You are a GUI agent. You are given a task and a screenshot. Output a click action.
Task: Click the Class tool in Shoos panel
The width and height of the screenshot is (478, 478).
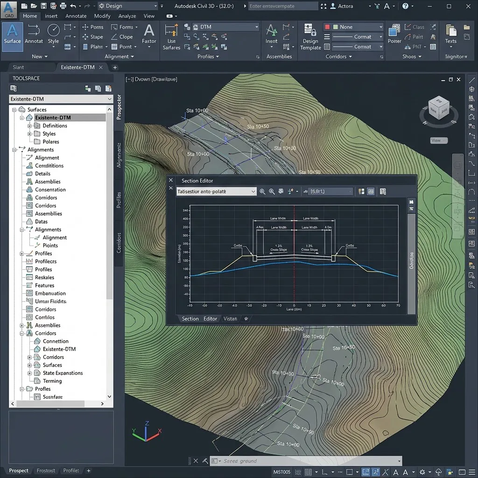414,27
